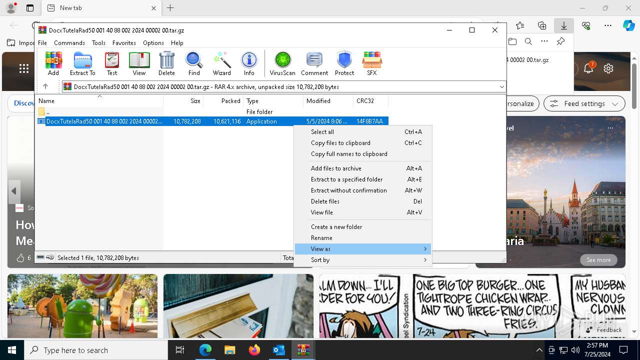640x360 pixels.
Task: Open the WinRAR Help menu
Action: tap(177, 43)
